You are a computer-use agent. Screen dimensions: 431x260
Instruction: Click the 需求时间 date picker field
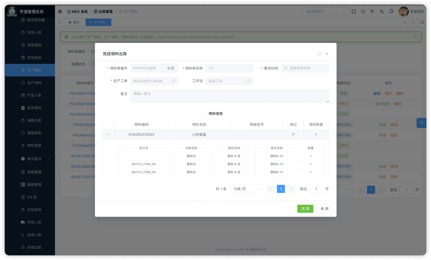click(305, 68)
